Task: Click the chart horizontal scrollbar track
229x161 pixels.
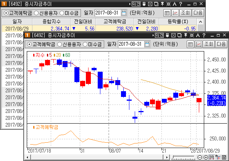Action: coord(97,157)
